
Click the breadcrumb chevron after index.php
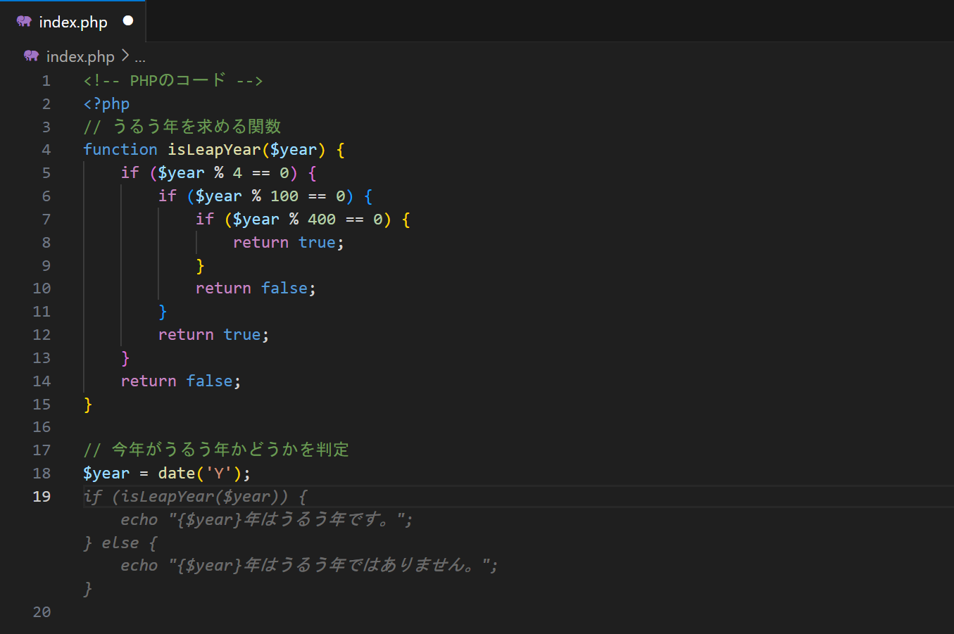click(125, 56)
